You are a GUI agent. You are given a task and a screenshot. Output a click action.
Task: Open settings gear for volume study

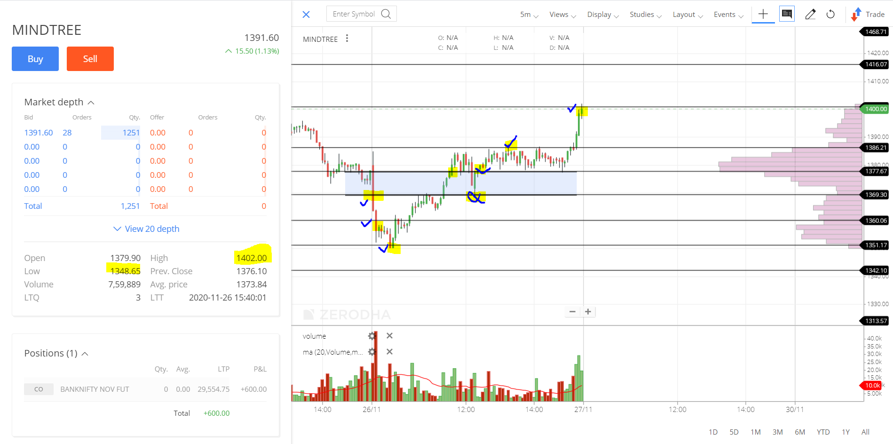click(x=372, y=336)
